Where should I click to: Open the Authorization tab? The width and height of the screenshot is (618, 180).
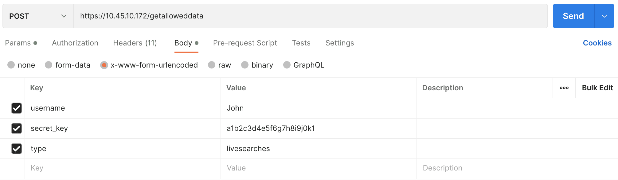[75, 43]
